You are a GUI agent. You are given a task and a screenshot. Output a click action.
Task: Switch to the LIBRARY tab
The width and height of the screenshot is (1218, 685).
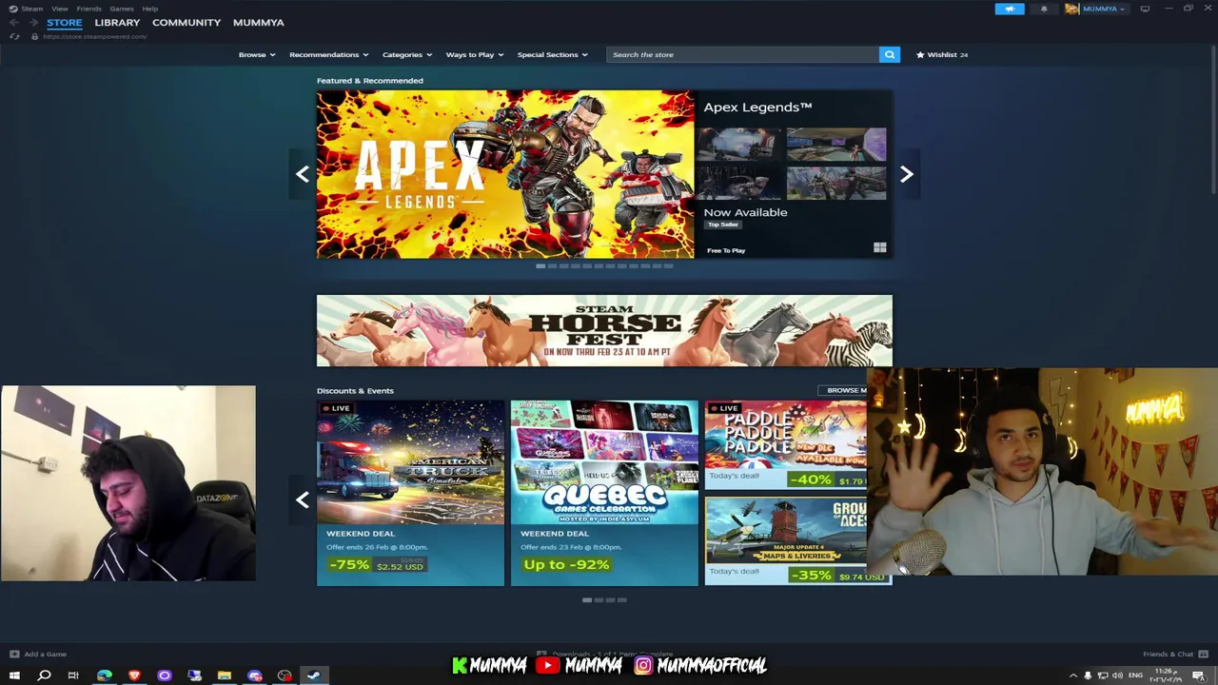[117, 22]
